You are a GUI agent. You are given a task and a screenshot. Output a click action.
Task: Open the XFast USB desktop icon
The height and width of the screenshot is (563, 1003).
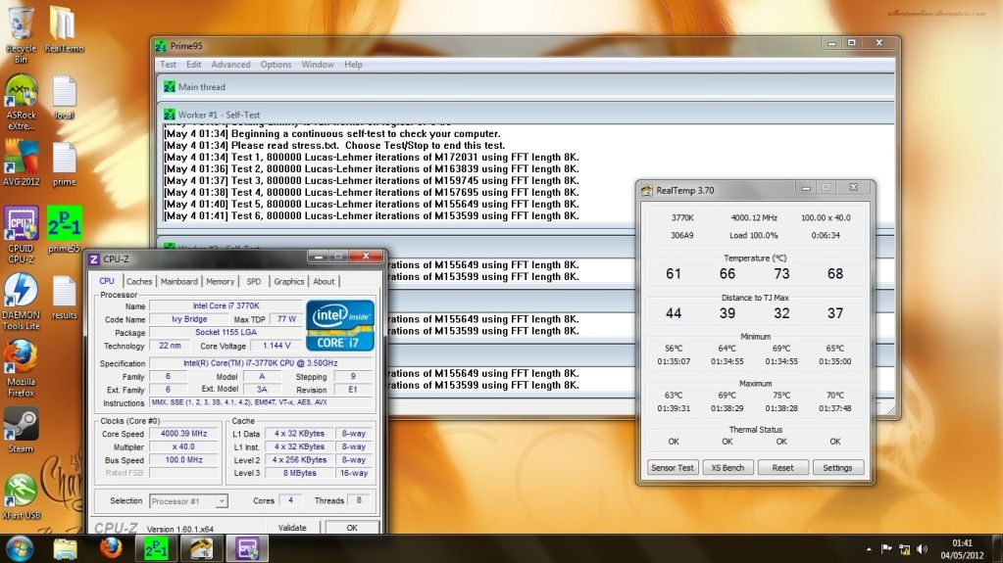coord(21,490)
